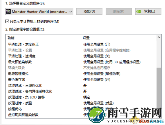Click 使用全局设置 (最佳功率) setting value

pos(102,74)
